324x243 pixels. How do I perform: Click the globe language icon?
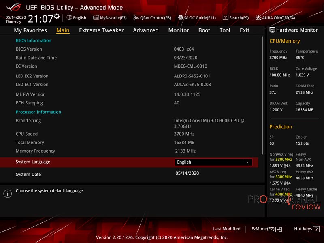click(x=69, y=17)
